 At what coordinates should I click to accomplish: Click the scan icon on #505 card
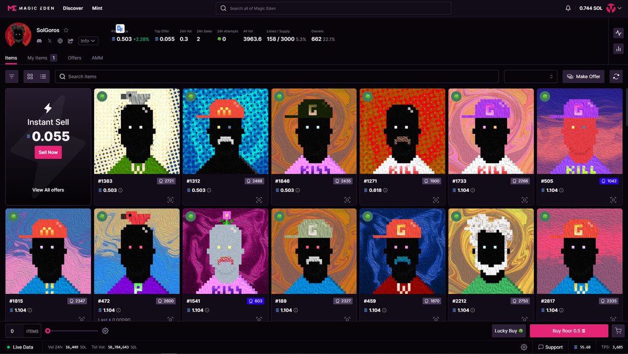tap(613, 200)
